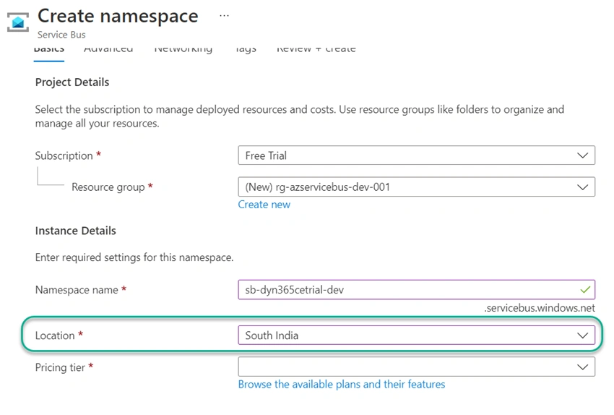Switch to the Tags tab
The height and width of the screenshot is (415, 614).
(x=246, y=49)
